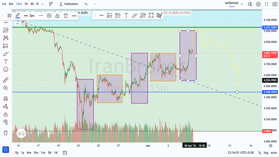Select the 4h timeframe
The height and width of the screenshot is (157, 279).
coord(32,4)
